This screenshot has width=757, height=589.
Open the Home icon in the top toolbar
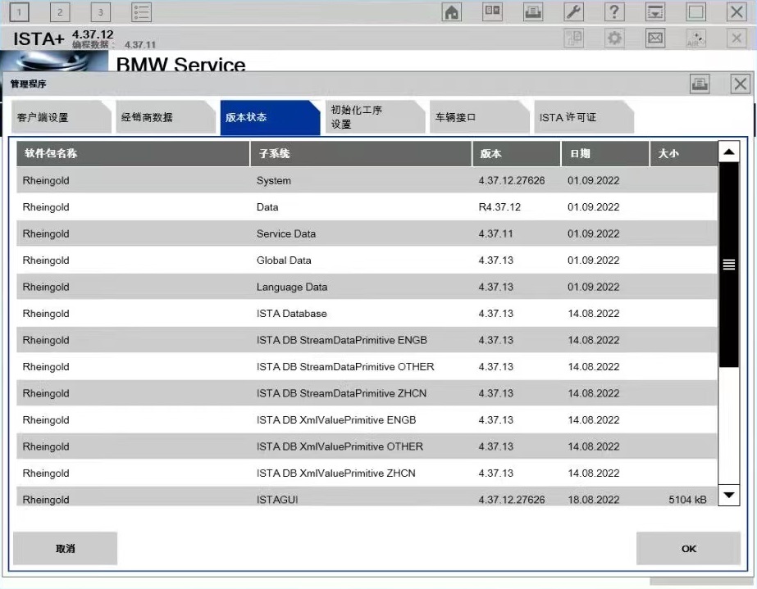click(x=451, y=12)
